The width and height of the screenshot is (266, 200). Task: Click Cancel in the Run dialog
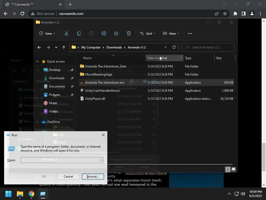click(68, 177)
